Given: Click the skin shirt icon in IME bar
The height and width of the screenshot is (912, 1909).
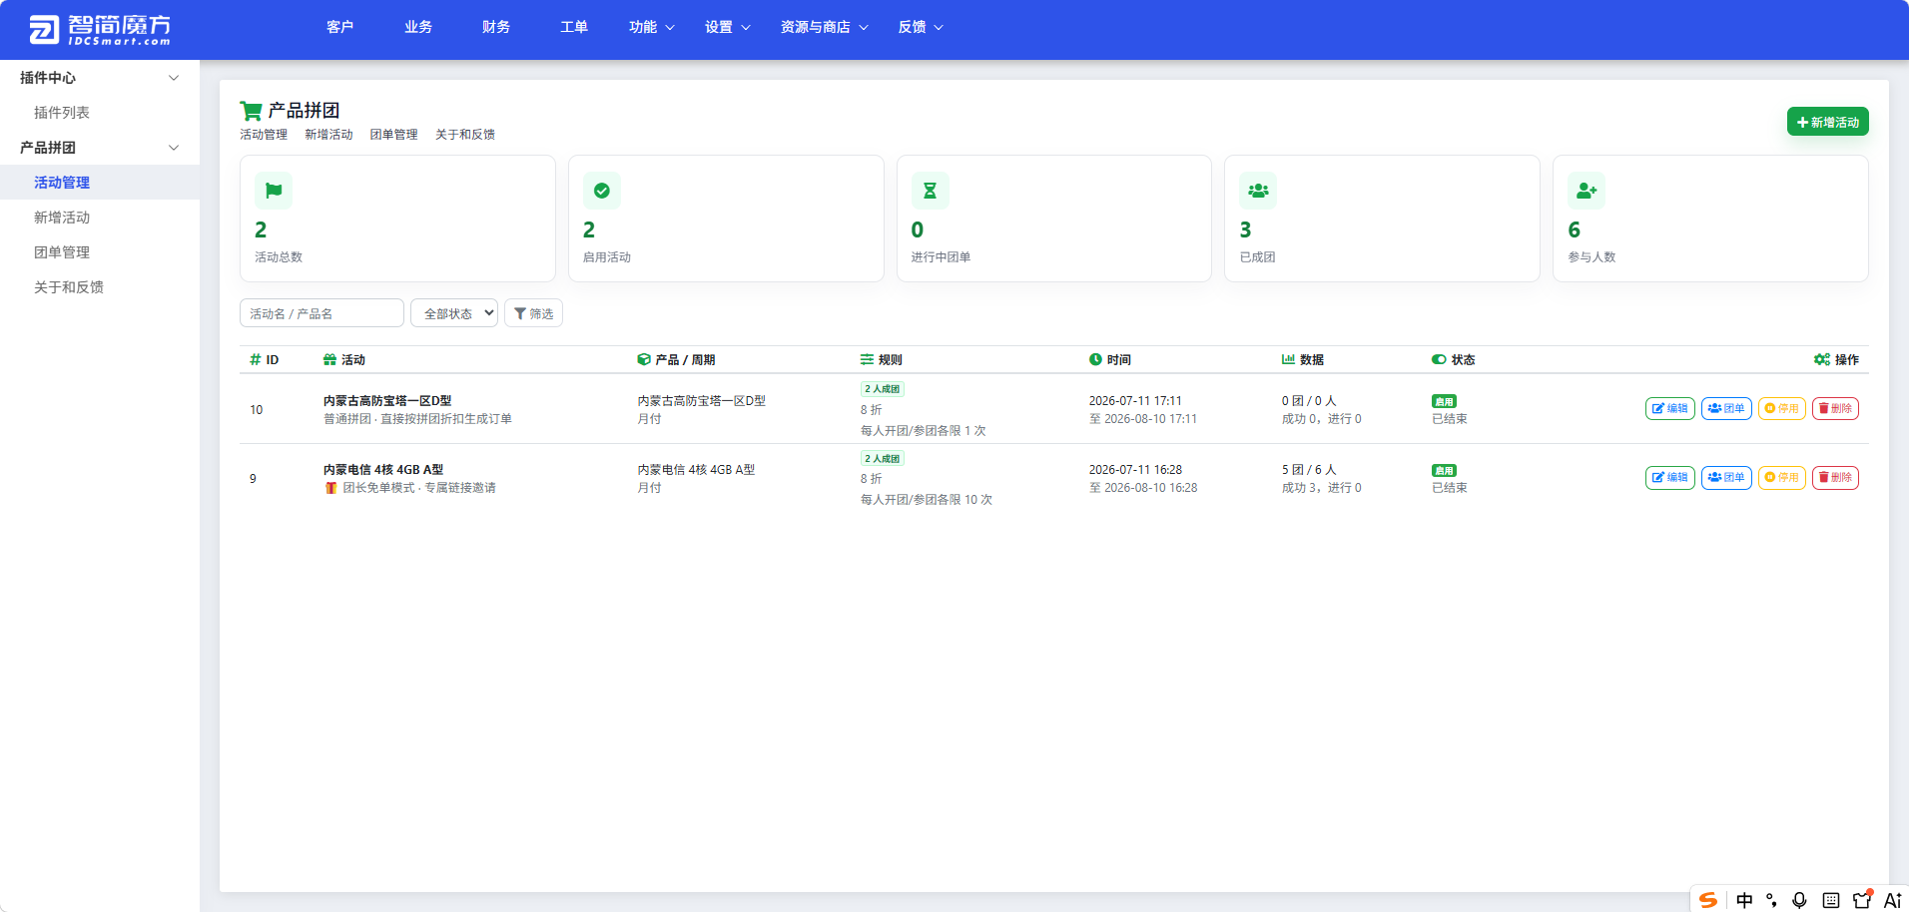Looking at the screenshot, I should [1862, 899].
